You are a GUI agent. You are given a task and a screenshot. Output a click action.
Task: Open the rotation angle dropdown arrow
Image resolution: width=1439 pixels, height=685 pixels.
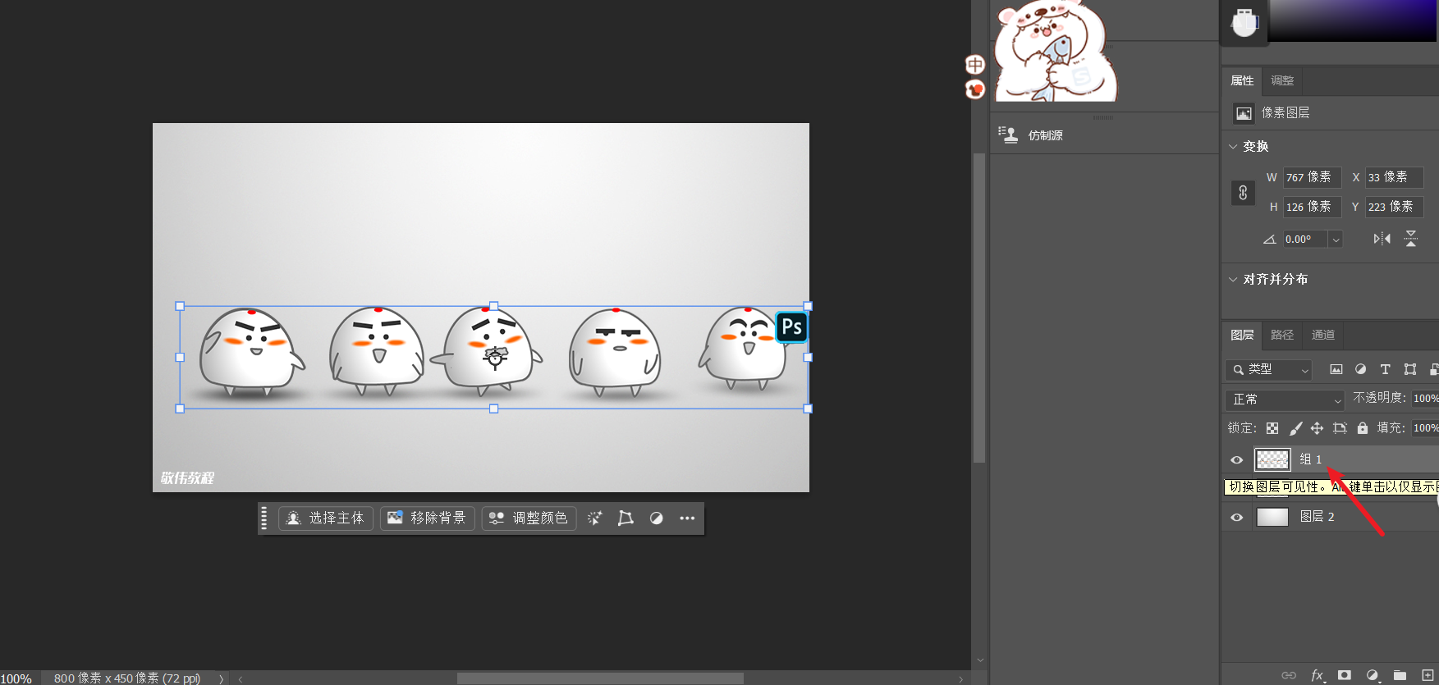click(1336, 240)
